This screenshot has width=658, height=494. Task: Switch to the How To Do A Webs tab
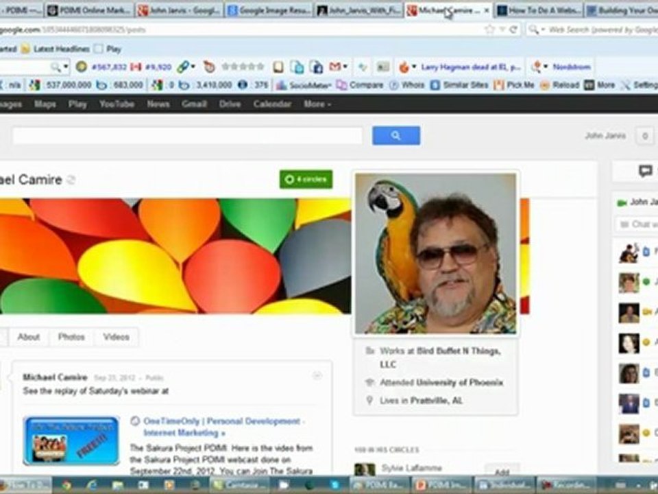pyautogui.click(x=539, y=10)
